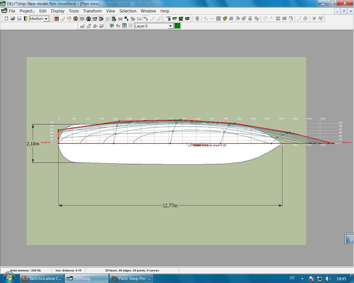Image resolution: width=354 pixels, height=283 pixels.
Task: Open the Display menu
Action: coord(58,11)
